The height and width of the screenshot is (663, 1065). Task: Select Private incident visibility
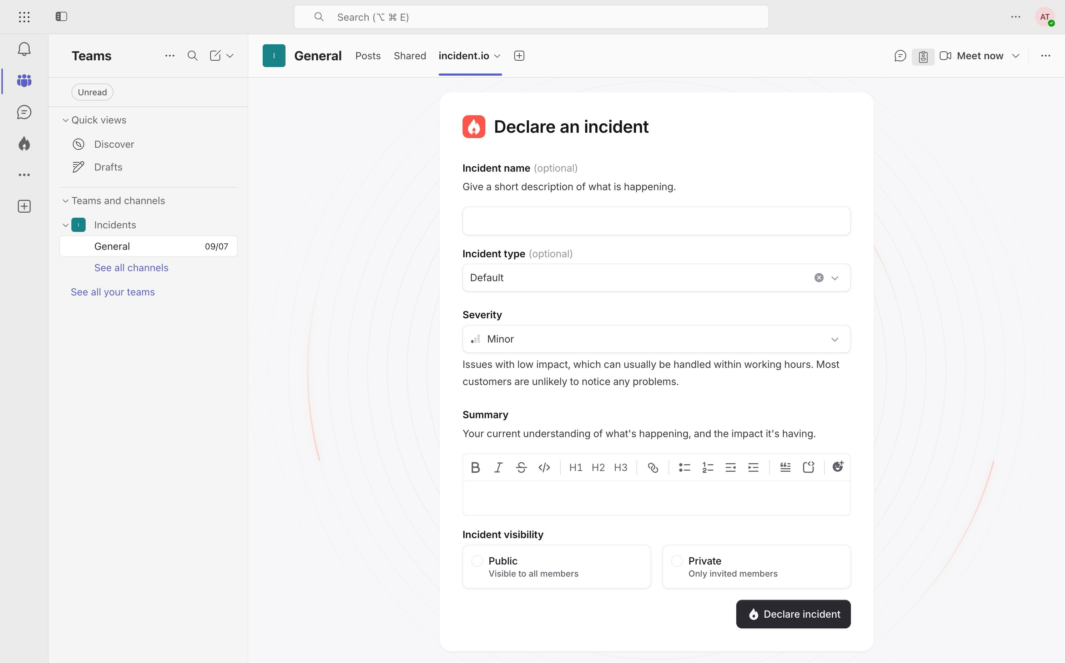(x=756, y=567)
